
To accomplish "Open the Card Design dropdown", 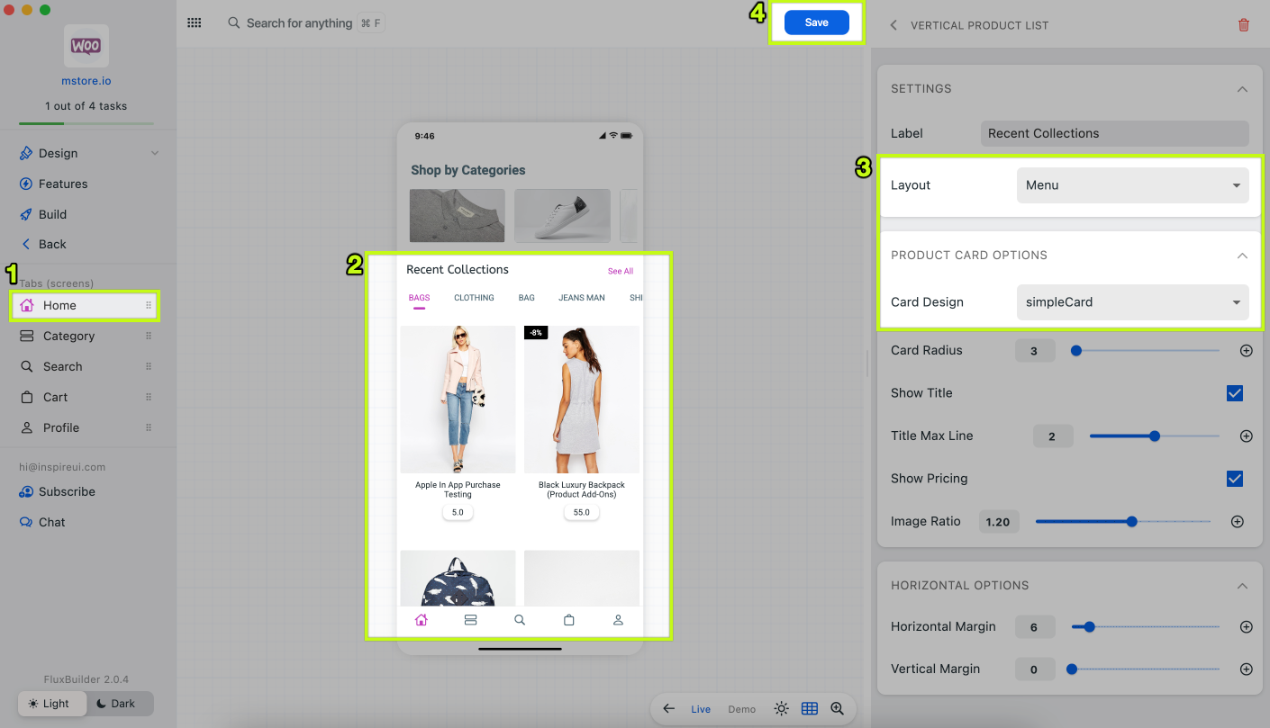I will click(1132, 302).
